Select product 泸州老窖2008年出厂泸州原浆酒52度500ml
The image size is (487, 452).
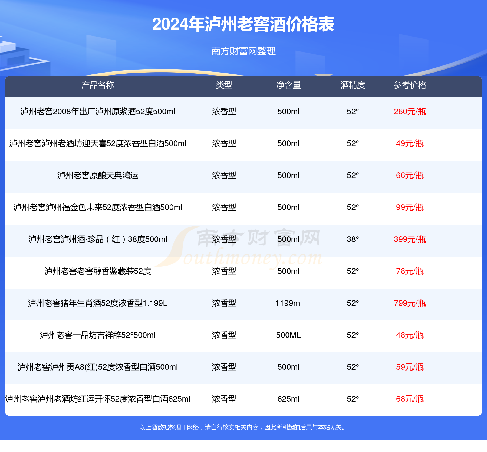(98, 112)
